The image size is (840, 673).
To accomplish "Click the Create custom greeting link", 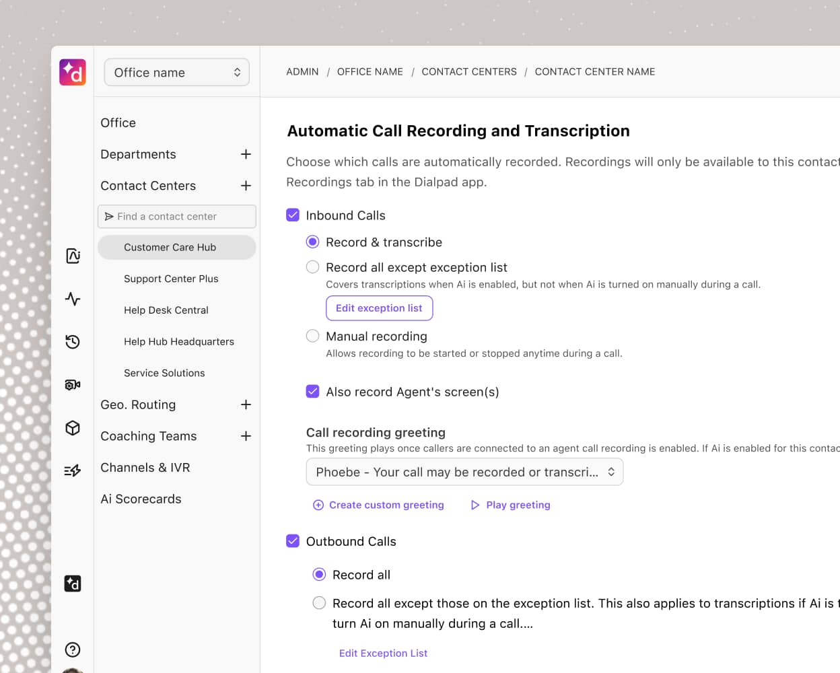I will coord(379,505).
